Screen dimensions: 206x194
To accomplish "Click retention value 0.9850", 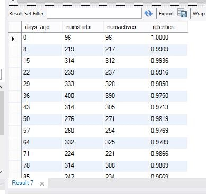I will pos(168,84).
